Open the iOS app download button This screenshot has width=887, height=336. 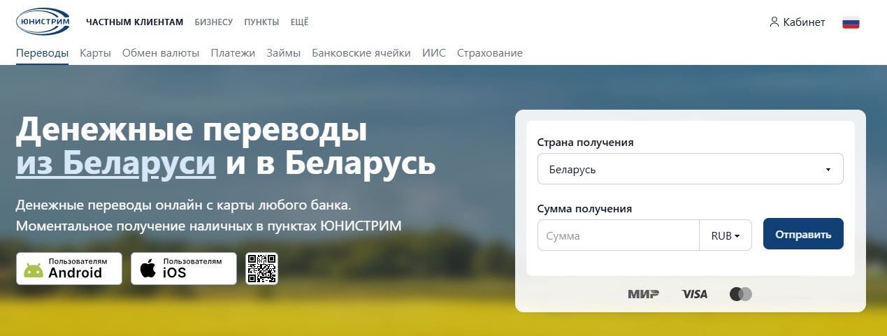point(184,268)
